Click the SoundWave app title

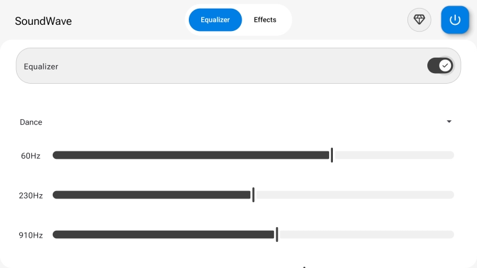(43, 21)
